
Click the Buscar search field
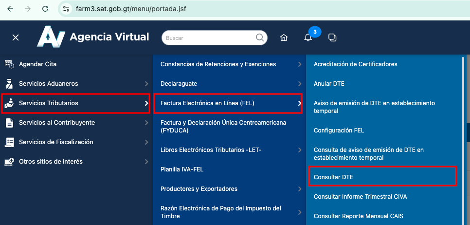(209, 37)
